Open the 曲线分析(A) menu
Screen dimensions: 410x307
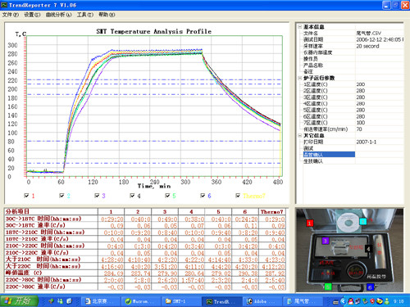(58, 15)
